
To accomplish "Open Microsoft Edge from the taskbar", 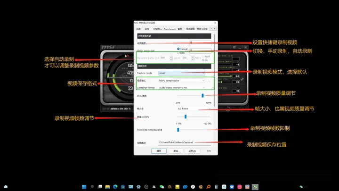I will tap(115, 187).
